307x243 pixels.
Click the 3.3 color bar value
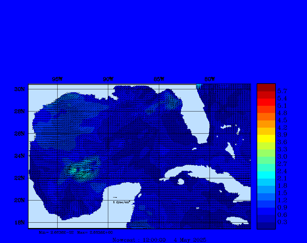coord(282,149)
